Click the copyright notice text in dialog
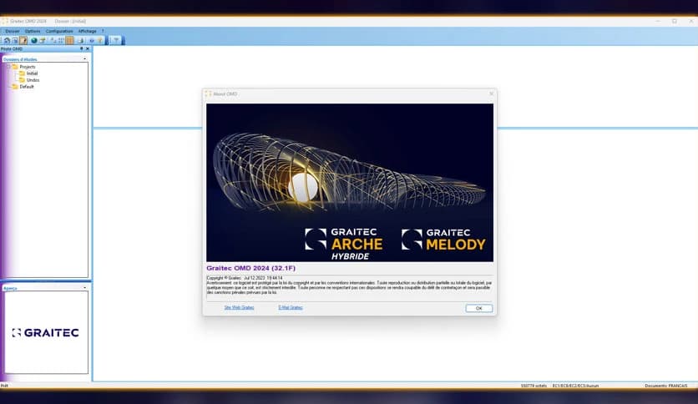Viewport: 698px width, 404px height. pyautogui.click(x=349, y=285)
